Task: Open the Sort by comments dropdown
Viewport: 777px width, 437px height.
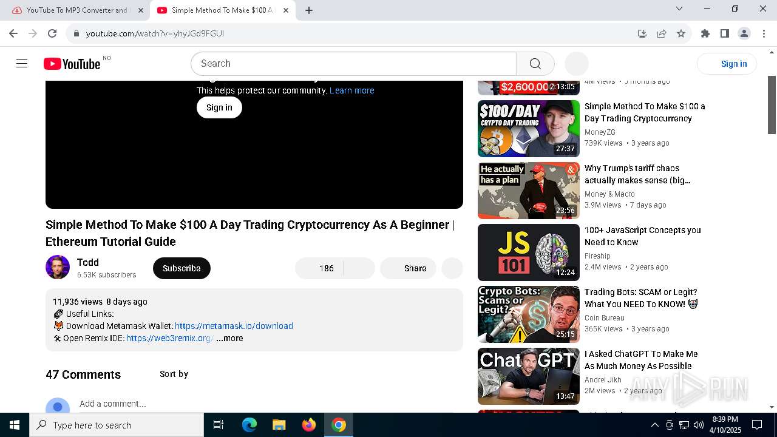Action: coord(174,374)
